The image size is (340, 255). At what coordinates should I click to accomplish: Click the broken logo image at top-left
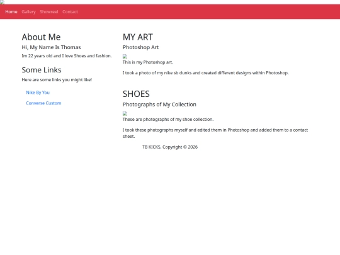click(x=2, y=3)
